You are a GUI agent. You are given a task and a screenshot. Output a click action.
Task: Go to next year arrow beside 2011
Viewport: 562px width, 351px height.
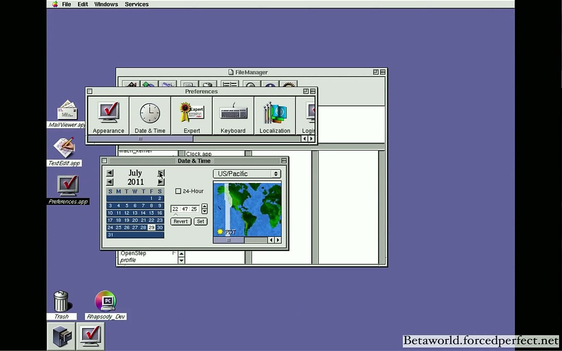pos(161,182)
